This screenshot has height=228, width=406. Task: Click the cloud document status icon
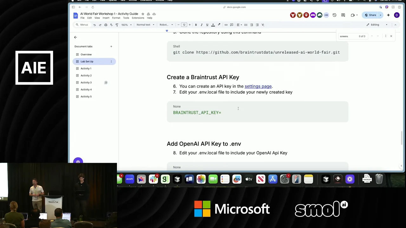point(154,14)
